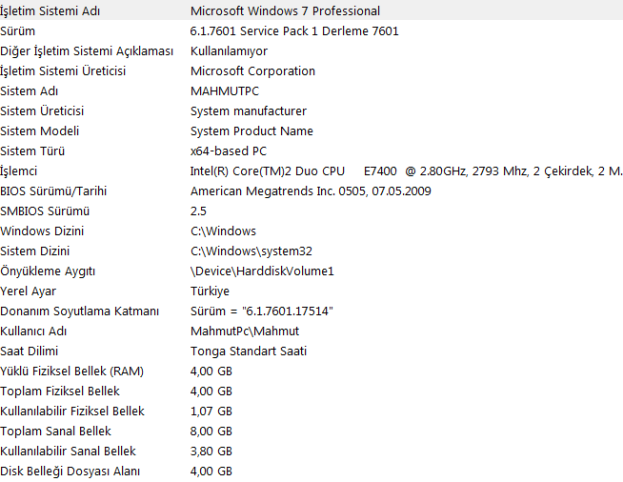Click the C:\Windows\system32 value

tap(251, 251)
